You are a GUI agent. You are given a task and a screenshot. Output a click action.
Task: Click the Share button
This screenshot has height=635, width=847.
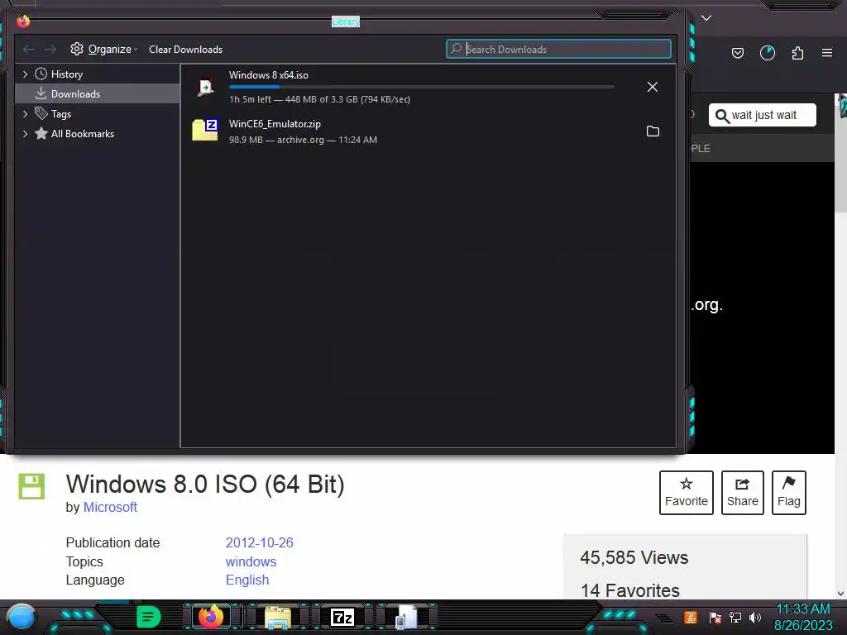click(x=742, y=493)
